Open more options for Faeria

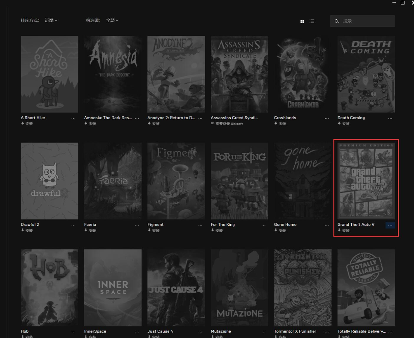click(x=137, y=225)
